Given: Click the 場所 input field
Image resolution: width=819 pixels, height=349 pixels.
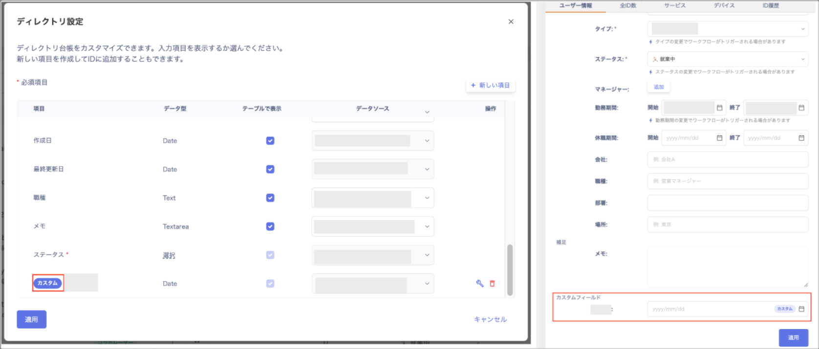Looking at the screenshot, I should point(728,225).
